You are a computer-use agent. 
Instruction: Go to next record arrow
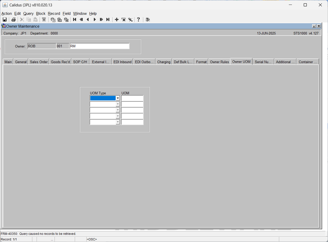95,19
